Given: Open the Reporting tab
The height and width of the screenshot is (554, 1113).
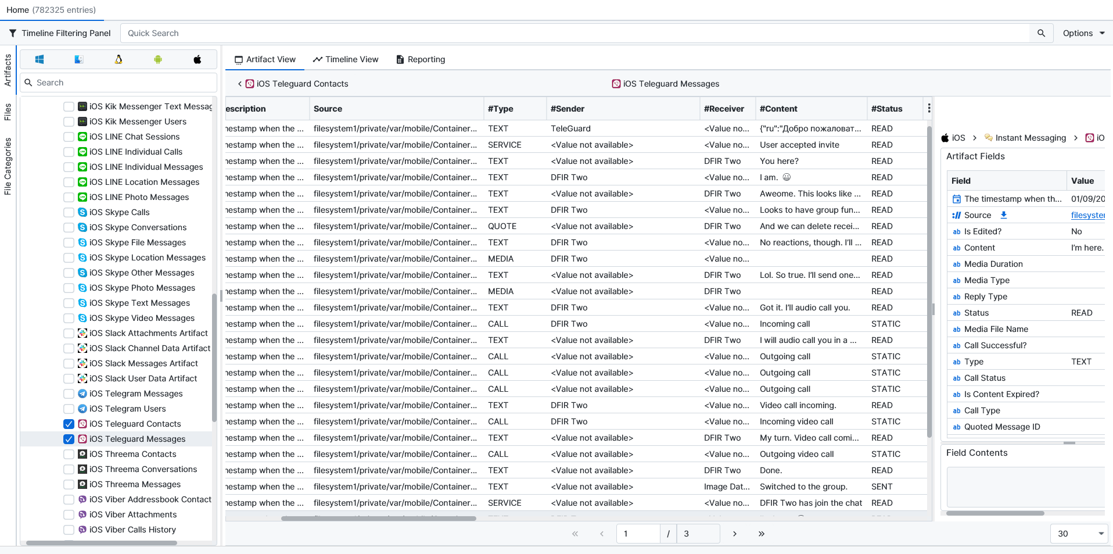Looking at the screenshot, I should (x=421, y=59).
